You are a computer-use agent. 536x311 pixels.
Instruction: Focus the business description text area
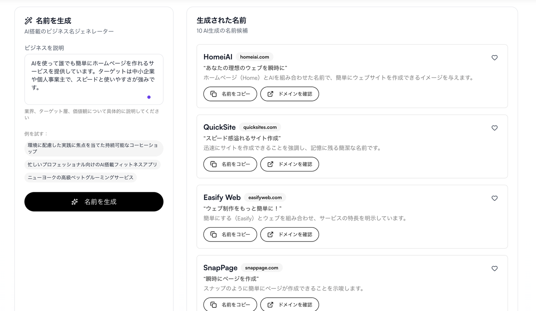click(x=94, y=79)
